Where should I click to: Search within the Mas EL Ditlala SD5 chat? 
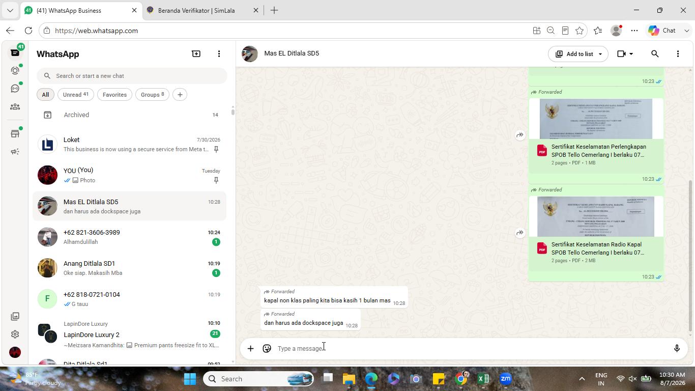655,53
